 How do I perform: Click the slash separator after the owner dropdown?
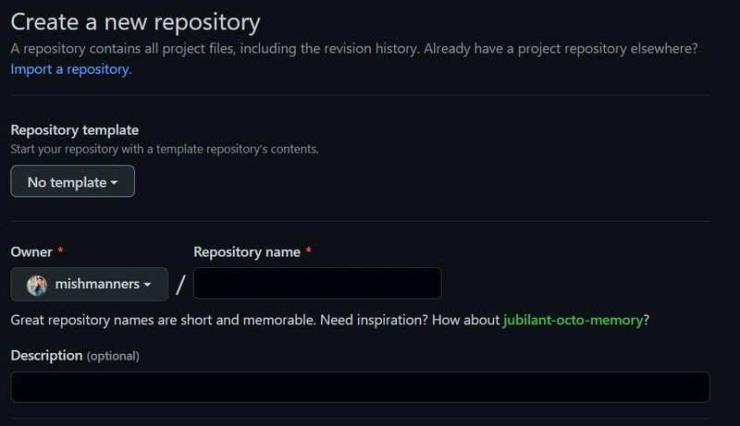tap(180, 285)
